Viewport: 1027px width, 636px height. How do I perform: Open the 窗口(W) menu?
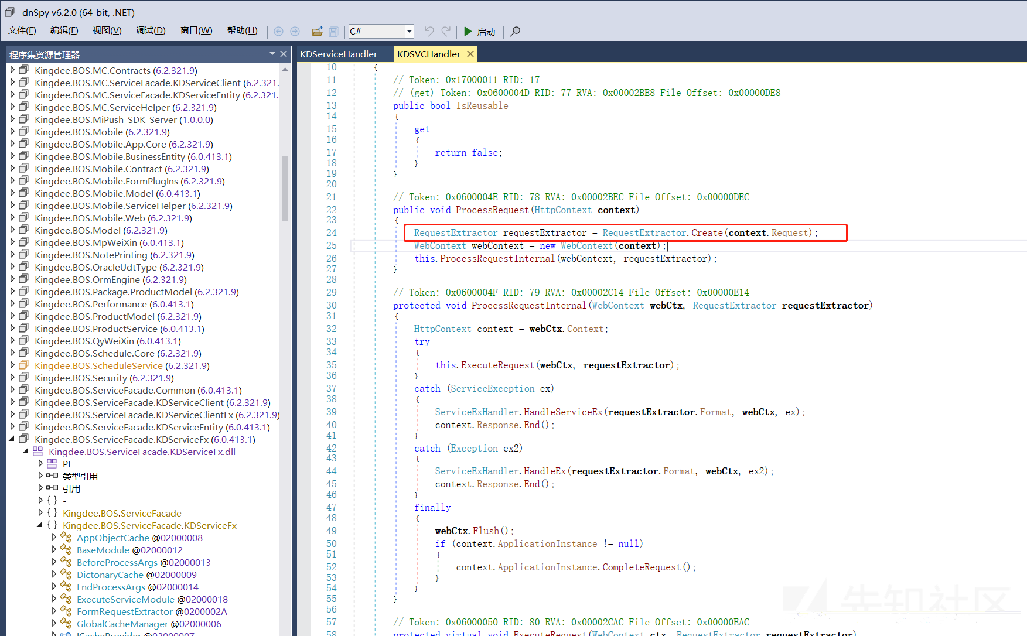[x=196, y=30]
